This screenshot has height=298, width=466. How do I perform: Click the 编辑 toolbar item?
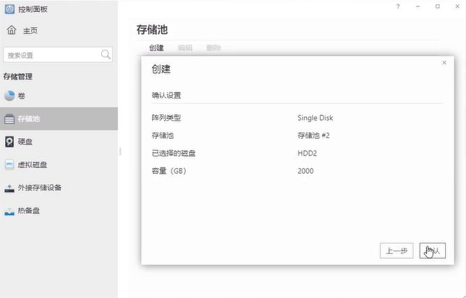[x=185, y=48]
